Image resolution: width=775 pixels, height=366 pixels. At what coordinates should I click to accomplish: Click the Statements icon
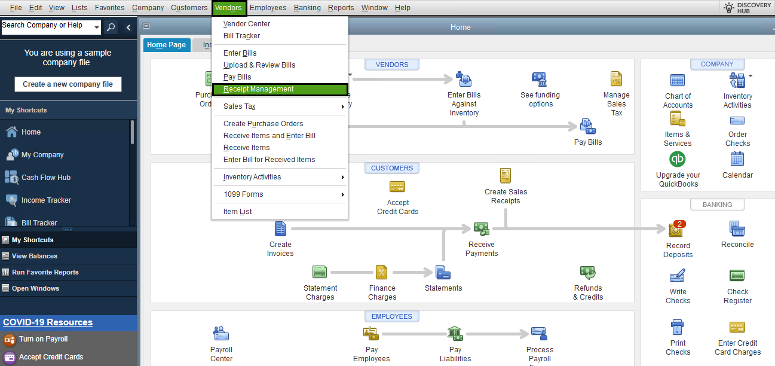coord(443,272)
